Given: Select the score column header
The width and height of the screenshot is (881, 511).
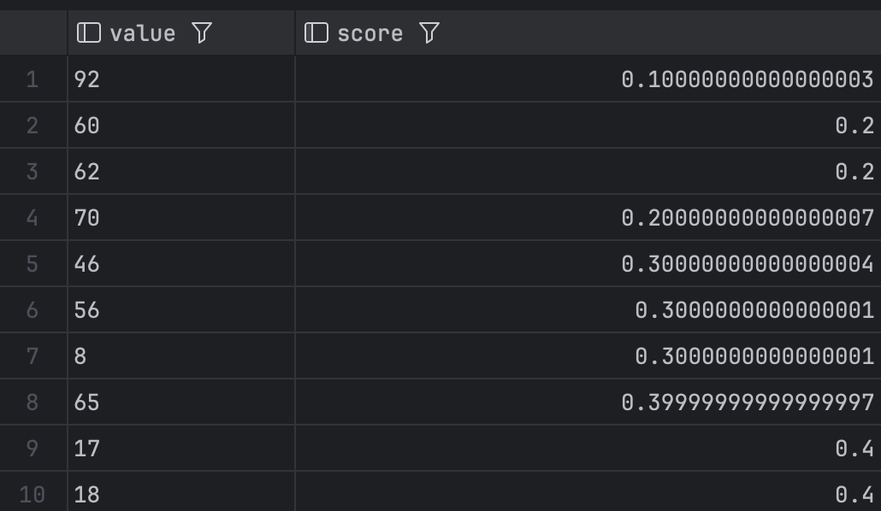Looking at the screenshot, I should click(588, 32).
